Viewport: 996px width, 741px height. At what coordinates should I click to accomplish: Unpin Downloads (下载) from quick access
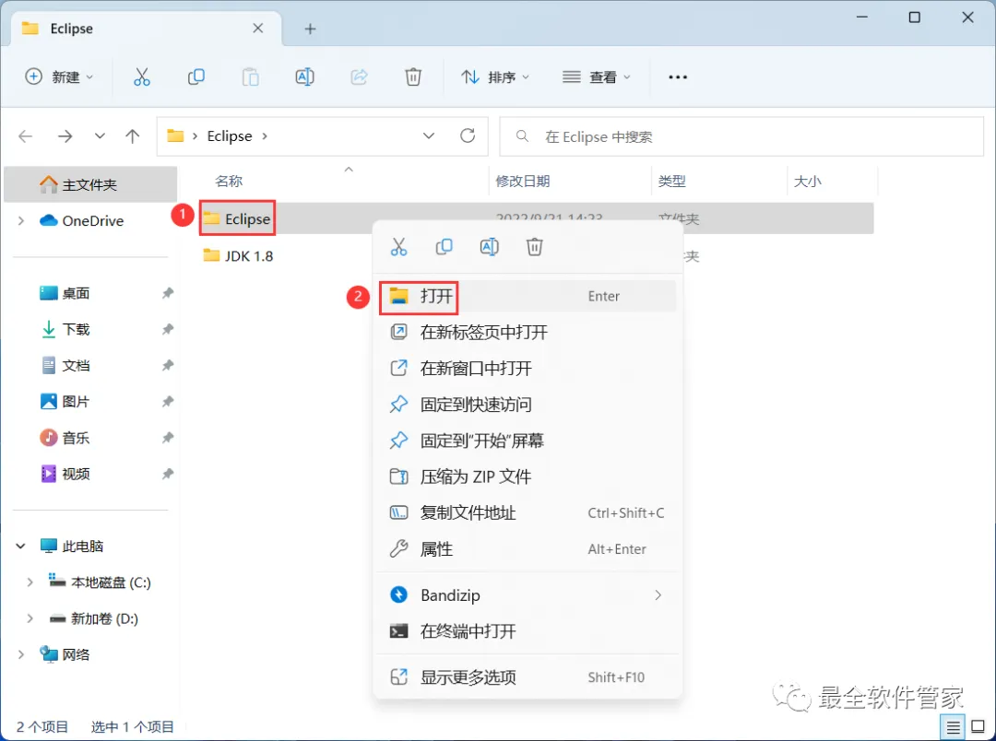point(168,329)
